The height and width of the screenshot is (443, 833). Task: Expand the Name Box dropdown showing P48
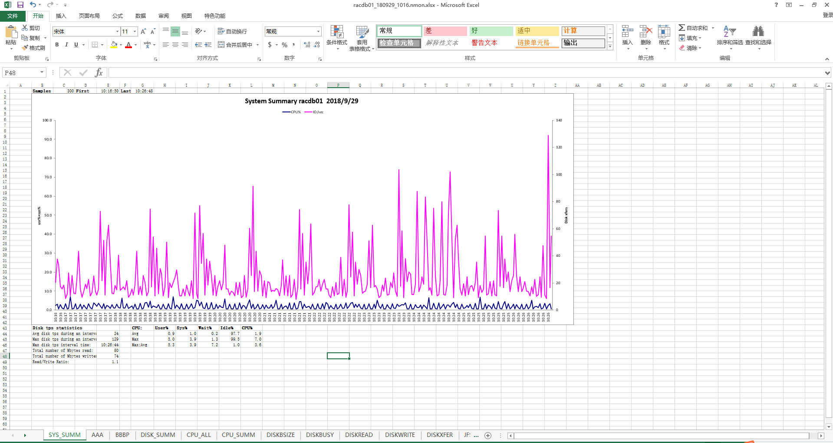[42, 72]
